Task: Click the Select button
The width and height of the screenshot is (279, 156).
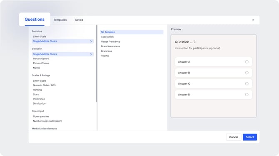Action: pos(250,137)
